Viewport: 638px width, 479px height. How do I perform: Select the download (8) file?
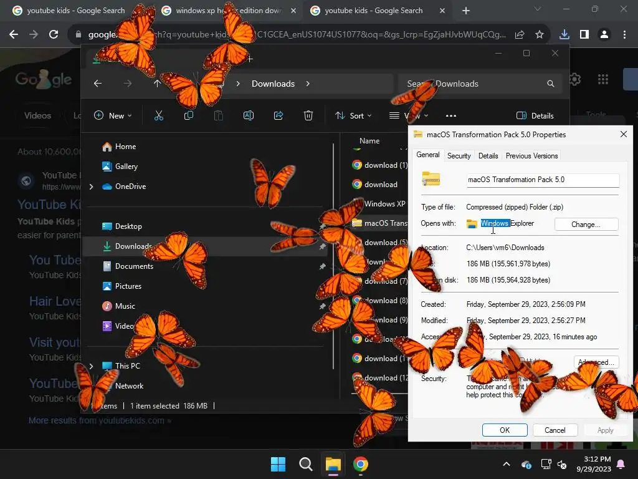[385, 301]
